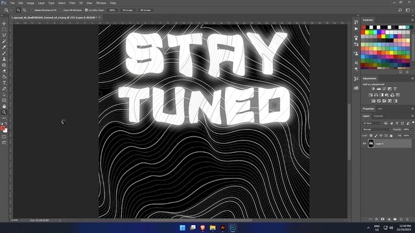Viewport: 415px width, 233px height.
Task: Click the red foreground color swatch
Action: 3,128
